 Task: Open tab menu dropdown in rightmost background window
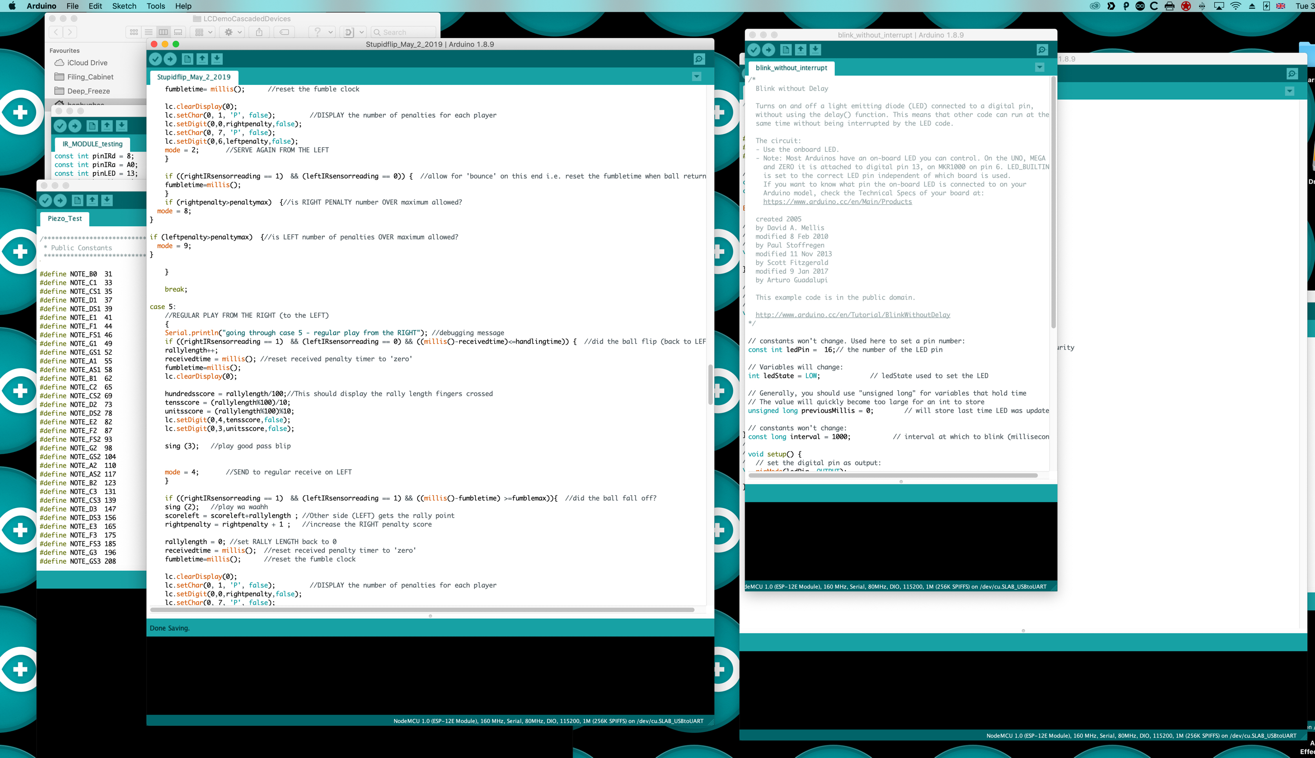coord(1290,91)
